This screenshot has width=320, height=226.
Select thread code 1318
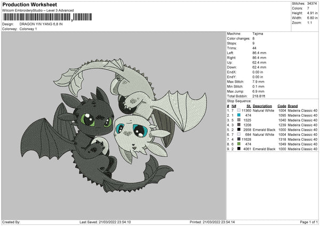282,139
